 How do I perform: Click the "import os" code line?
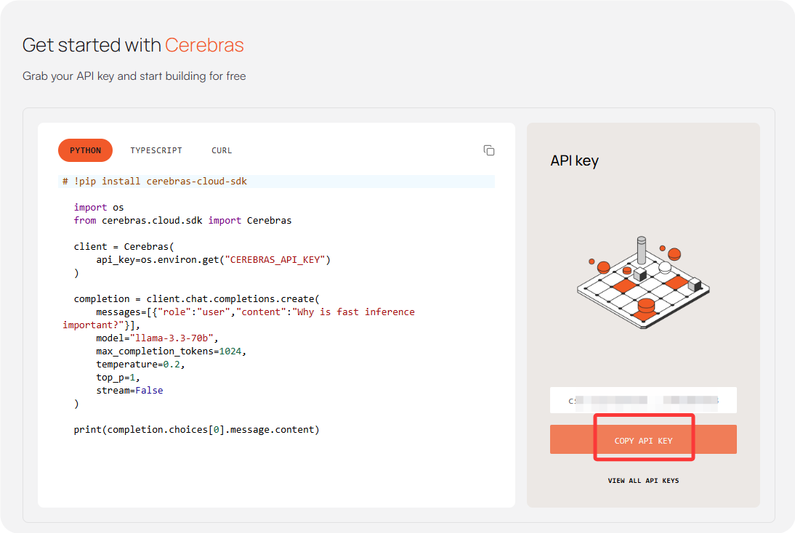pos(99,207)
